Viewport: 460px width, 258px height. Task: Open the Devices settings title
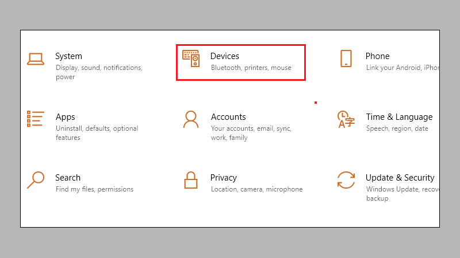[x=225, y=56]
